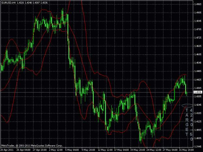The height and width of the screenshot is (152, 203).
Task: Select the 25 Apr 04:00 time label
Action: tap(23, 150)
